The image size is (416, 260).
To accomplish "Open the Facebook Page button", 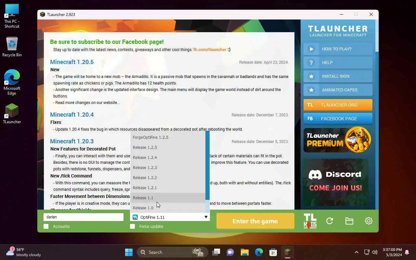I will pos(338,119).
